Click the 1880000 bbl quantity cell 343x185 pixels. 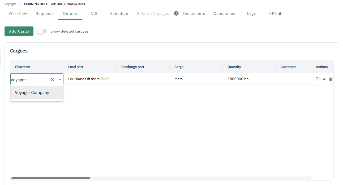[249, 79]
